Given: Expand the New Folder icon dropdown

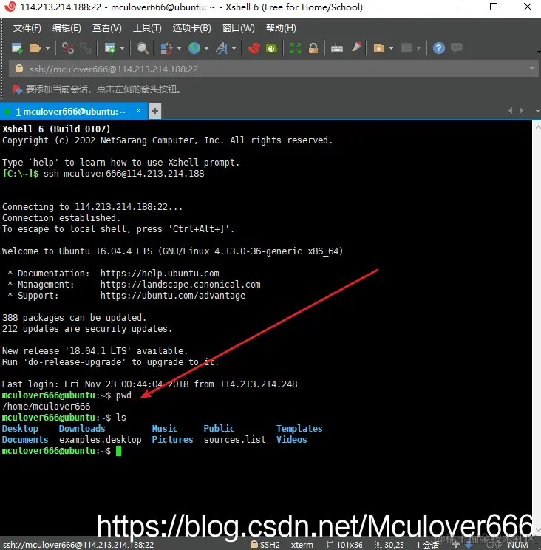Looking at the screenshot, I should point(391,48).
